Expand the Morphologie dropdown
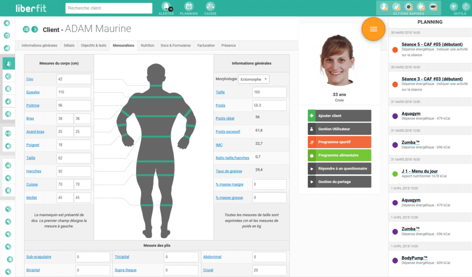Image resolution: width=472 pixels, height=277 pixels. (254, 79)
